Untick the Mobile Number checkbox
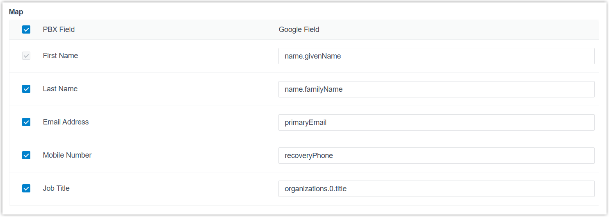 pyautogui.click(x=26, y=155)
